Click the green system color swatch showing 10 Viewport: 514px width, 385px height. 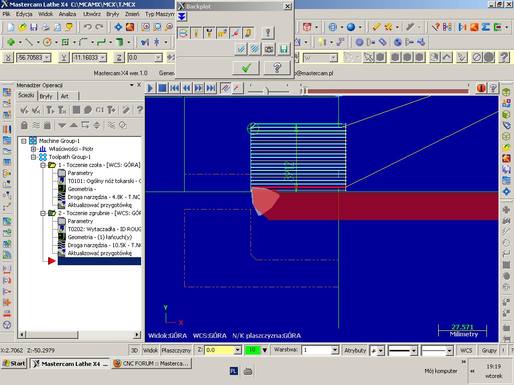coord(252,350)
